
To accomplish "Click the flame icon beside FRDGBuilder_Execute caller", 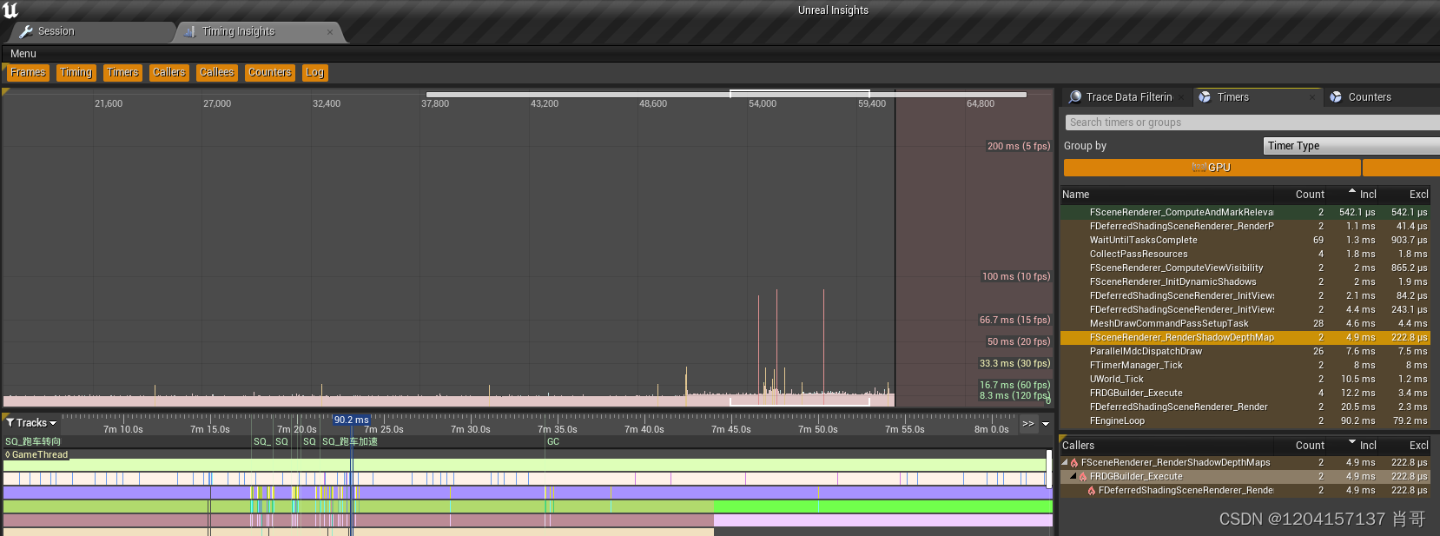I will tap(1083, 477).
